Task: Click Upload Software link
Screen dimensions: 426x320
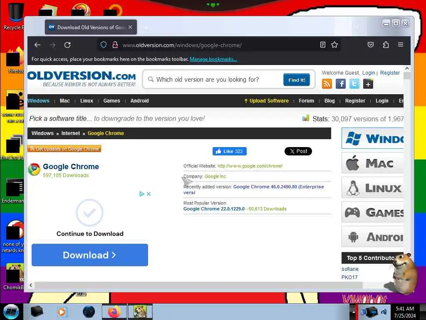Action: point(266,101)
